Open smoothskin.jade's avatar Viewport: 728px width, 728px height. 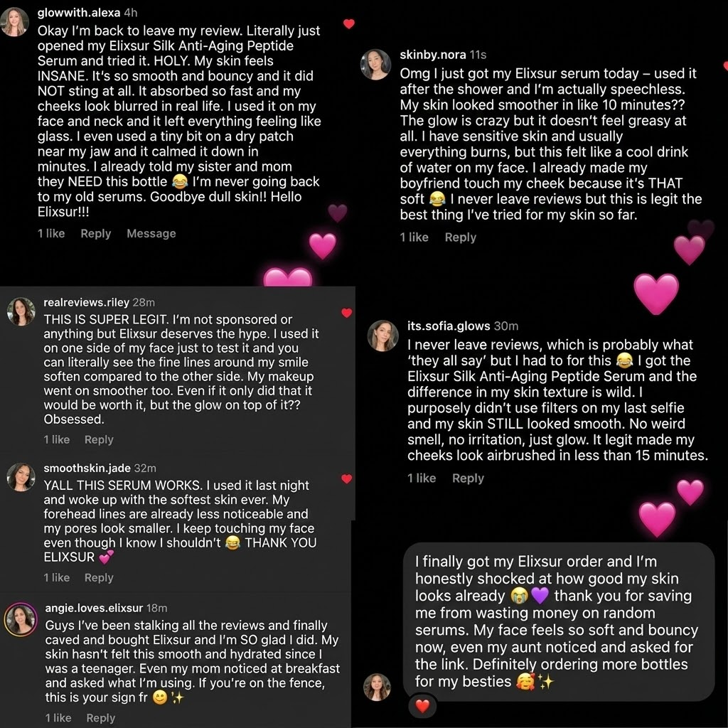click(x=21, y=477)
